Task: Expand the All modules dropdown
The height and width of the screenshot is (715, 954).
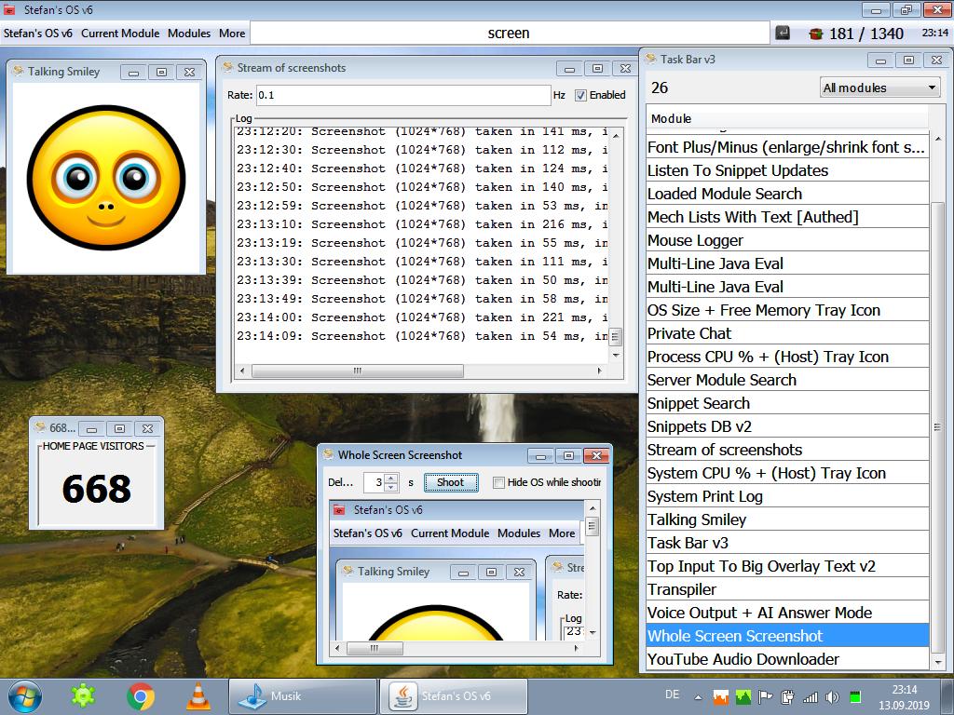Action: coord(879,88)
